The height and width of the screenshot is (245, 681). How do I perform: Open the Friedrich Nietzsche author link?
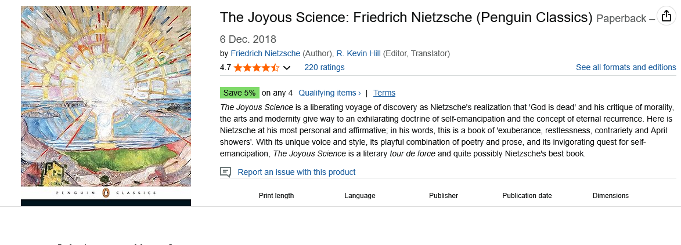click(265, 53)
